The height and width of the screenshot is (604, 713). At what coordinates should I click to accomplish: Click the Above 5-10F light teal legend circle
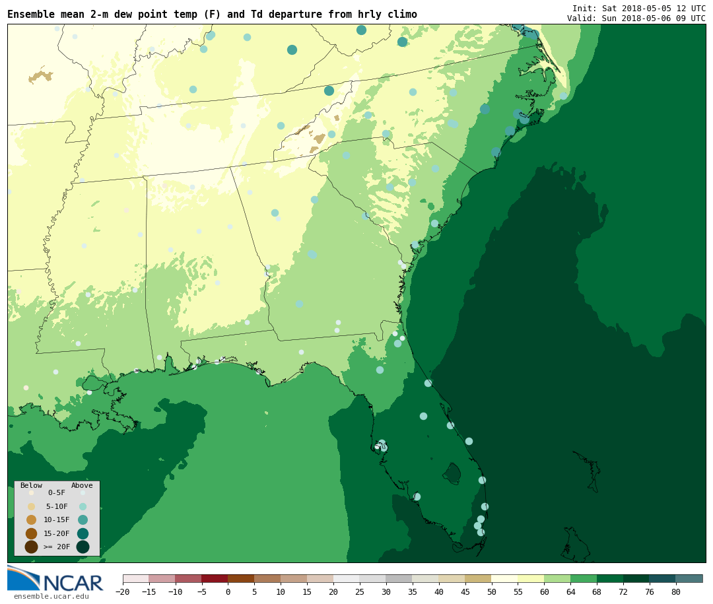click(x=83, y=507)
